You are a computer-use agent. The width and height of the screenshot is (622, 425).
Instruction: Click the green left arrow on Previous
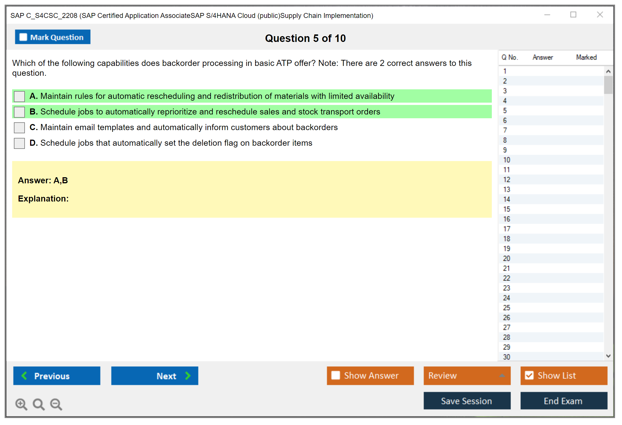click(24, 376)
